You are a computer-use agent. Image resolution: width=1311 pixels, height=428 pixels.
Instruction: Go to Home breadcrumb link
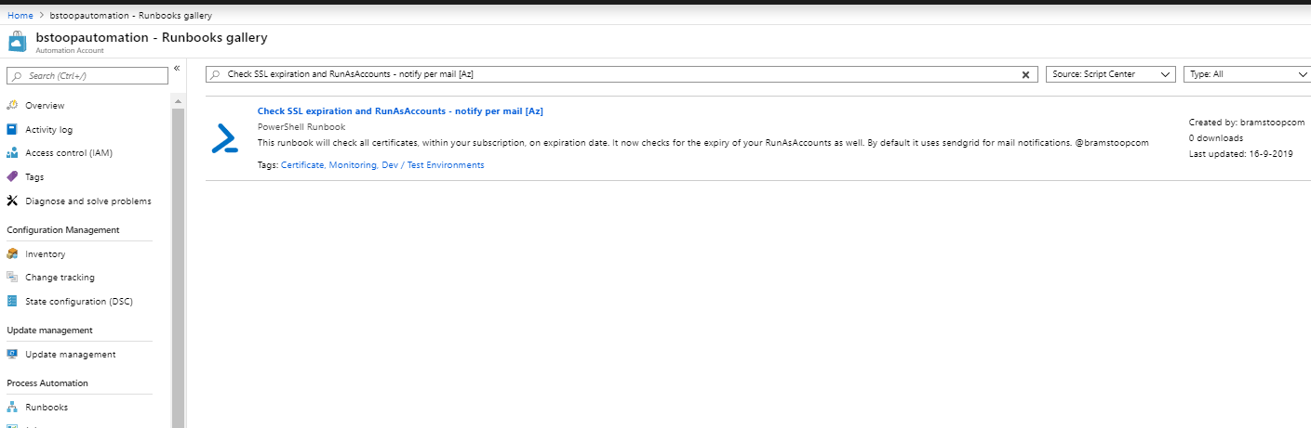20,16
